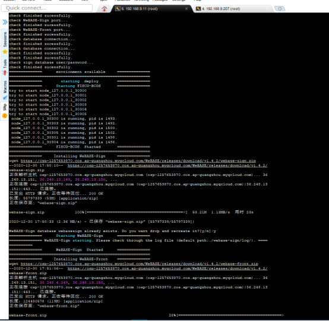Click the 'webase-sign.zip 100%' progress line

(131, 213)
